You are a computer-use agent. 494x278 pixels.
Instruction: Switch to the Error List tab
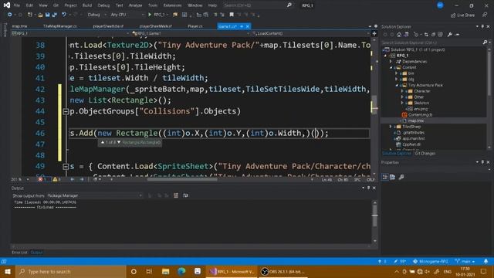(19, 253)
